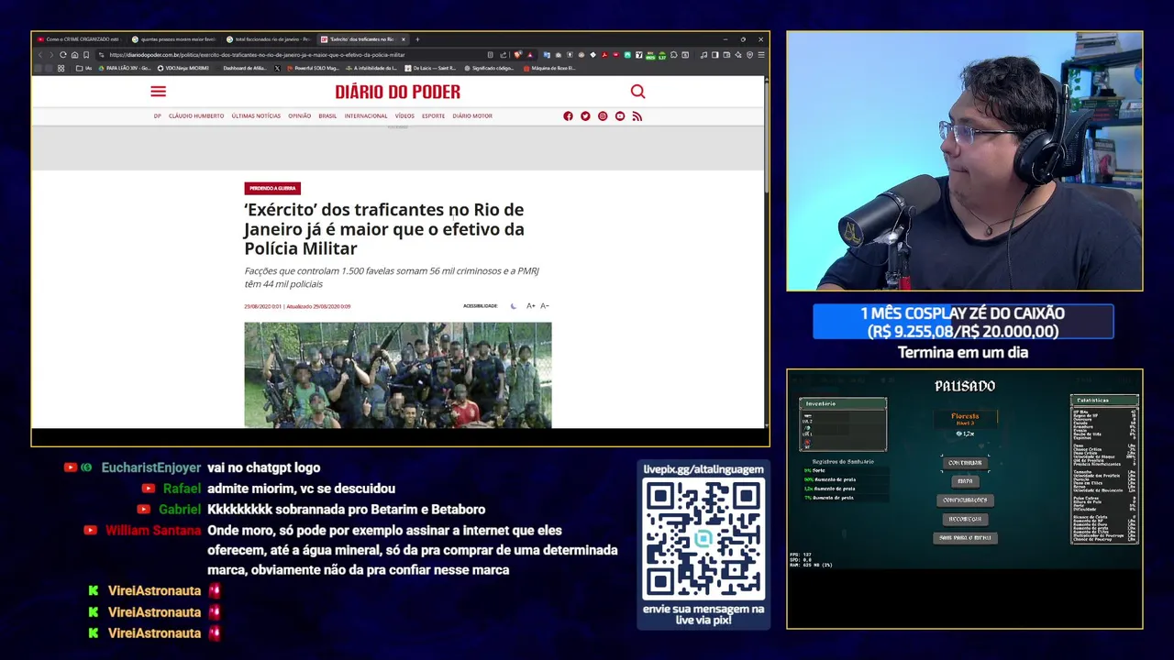Open 'IAs' bookmarks folder
The image size is (1174, 660).
tap(85, 68)
